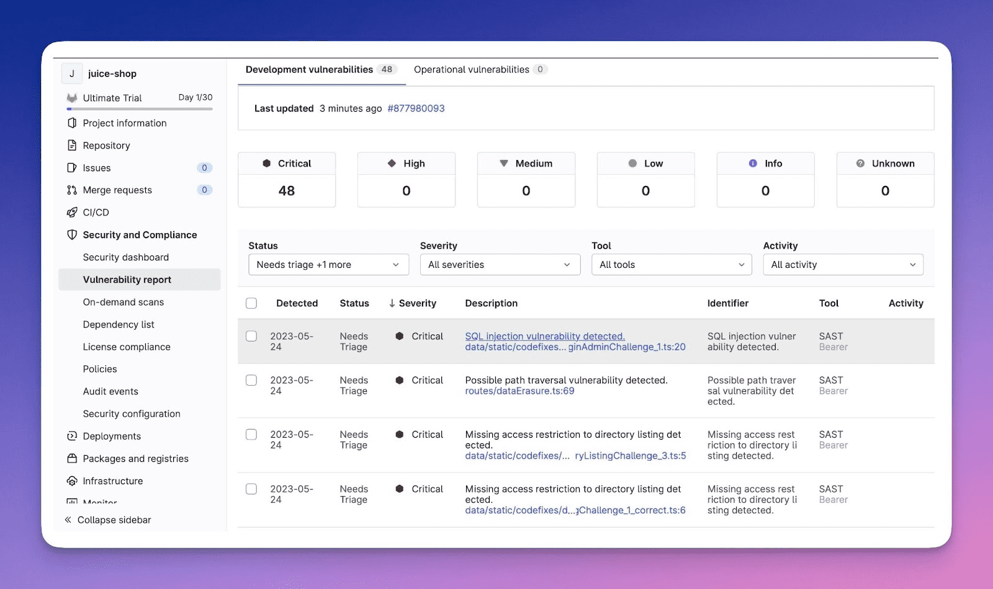Switch to Operational vulnerabilities tab
The width and height of the screenshot is (993, 589).
click(472, 69)
